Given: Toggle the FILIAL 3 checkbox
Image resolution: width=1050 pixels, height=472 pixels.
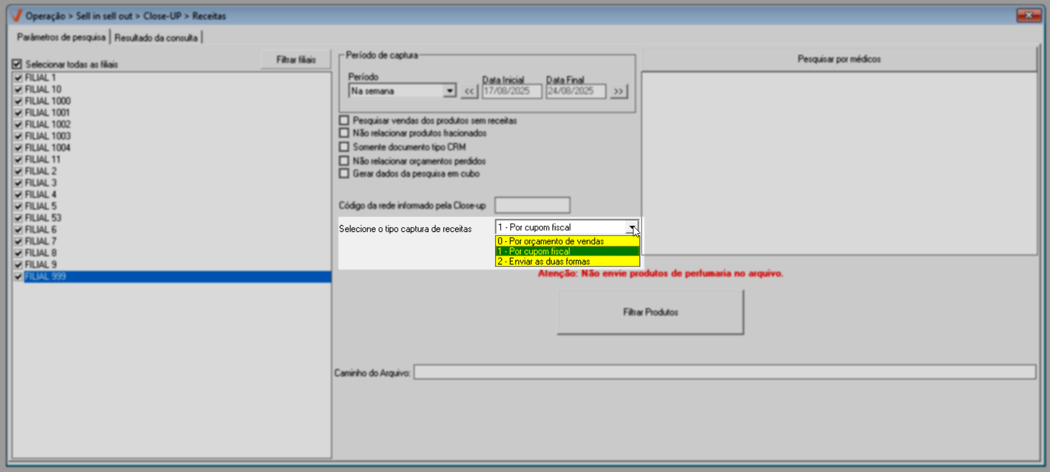Looking at the screenshot, I should click(18, 183).
